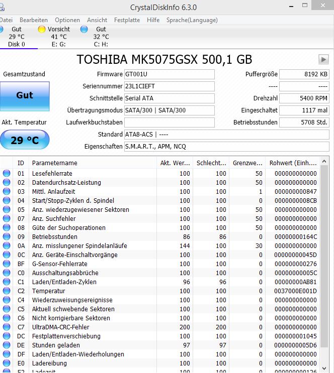Click status icon of C2 Temperatur row
This screenshot has width=334, height=373.
click(7, 291)
